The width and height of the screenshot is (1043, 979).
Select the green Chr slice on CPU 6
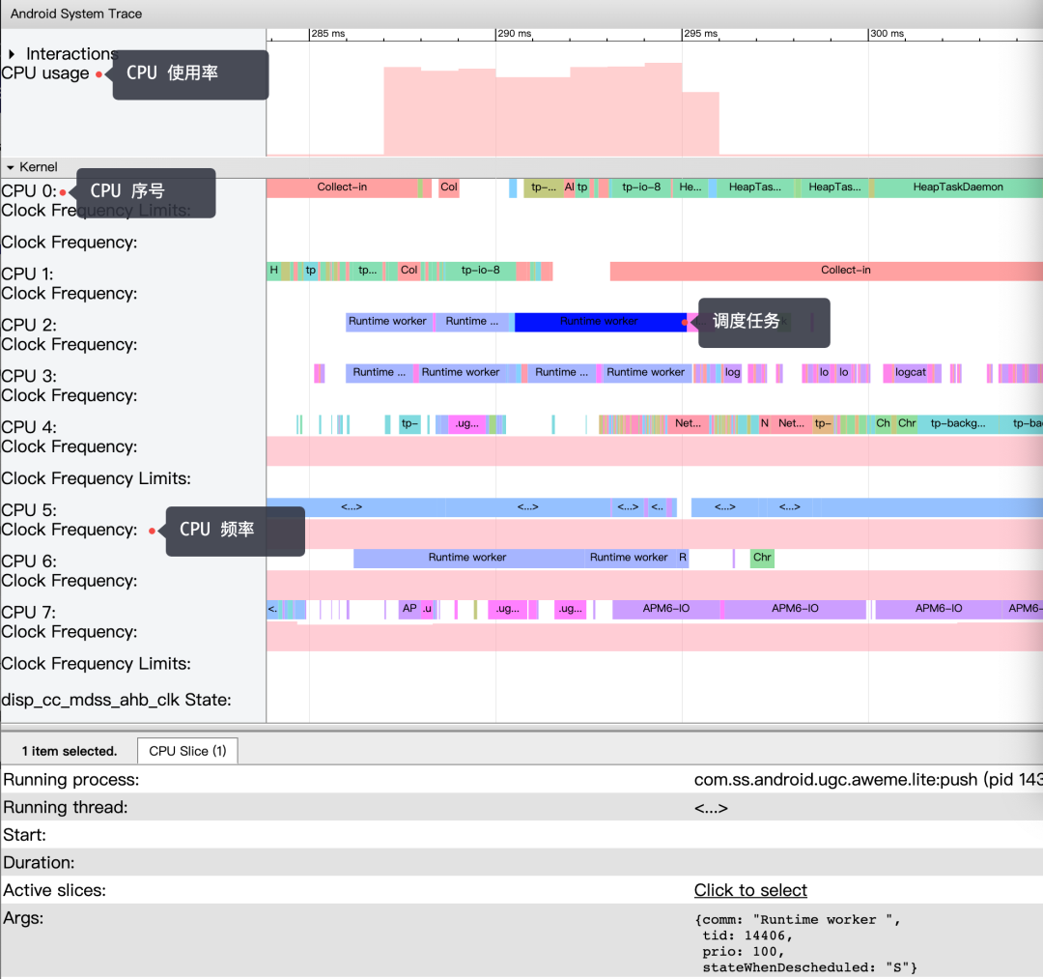762,558
